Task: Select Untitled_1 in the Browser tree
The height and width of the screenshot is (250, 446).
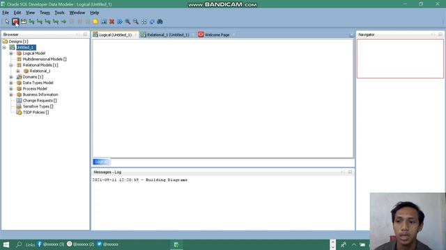Action: pos(26,47)
